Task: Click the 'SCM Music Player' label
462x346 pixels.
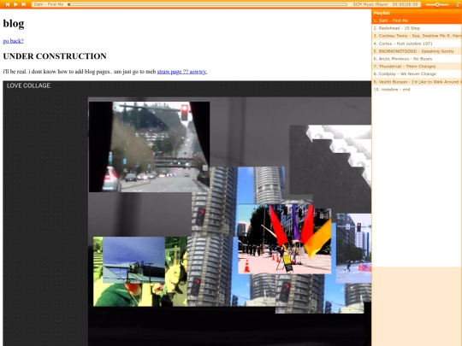Action: [x=370, y=4]
